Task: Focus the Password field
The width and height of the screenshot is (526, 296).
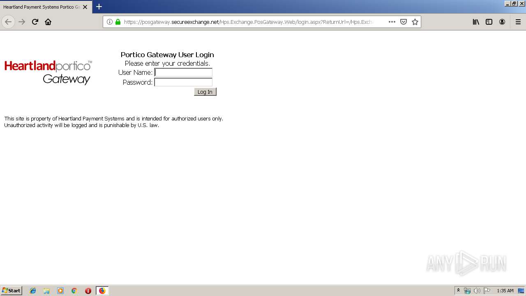Action: point(183,82)
